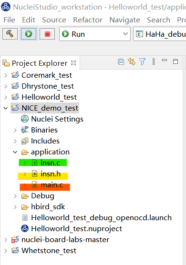
Task: Click the Binaries node icon
Action: pyautogui.click(x=25, y=130)
